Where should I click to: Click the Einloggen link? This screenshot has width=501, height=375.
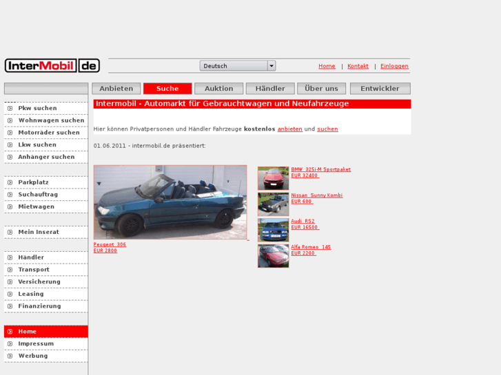(x=394, y=66)
